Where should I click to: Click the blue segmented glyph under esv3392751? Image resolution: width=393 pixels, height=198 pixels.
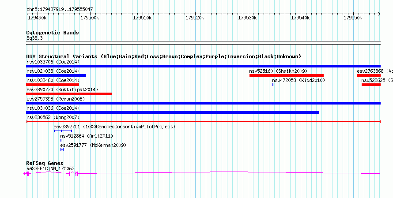click(63, 131)
